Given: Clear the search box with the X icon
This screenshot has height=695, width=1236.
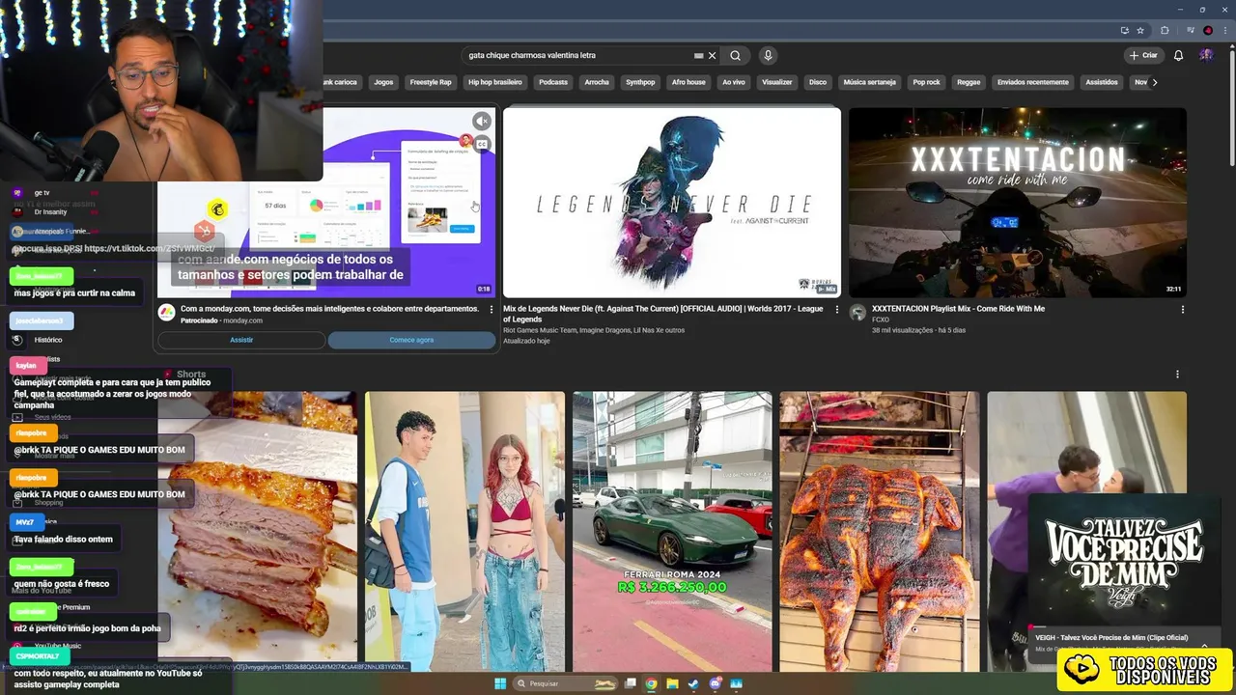Looking at the screenshot, I should click(x=713, y=55).
